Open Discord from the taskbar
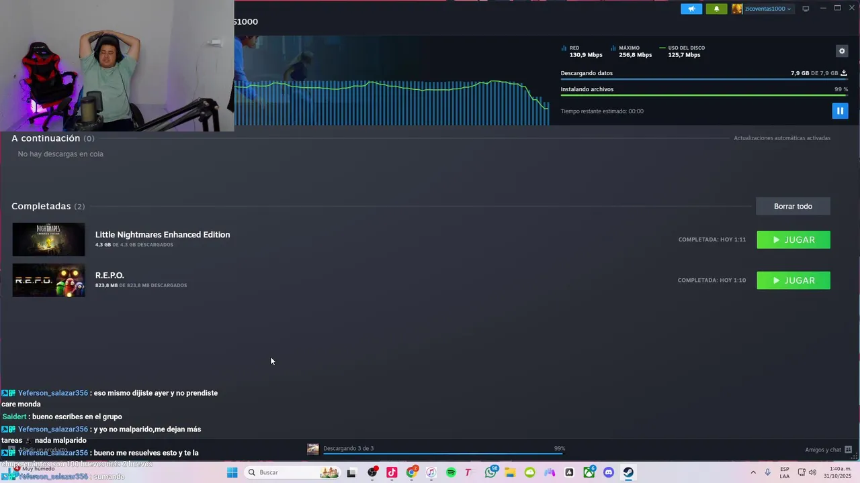The width and height of the screenshot is (860, 483). (x=609, y=472)
